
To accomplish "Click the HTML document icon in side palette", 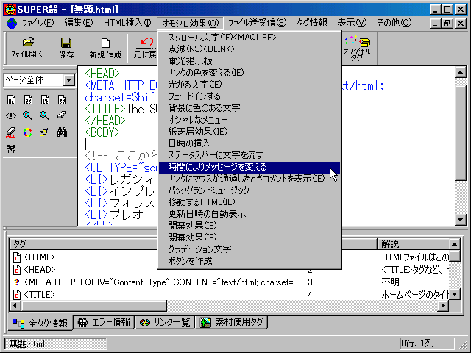I will click(12, 100).
